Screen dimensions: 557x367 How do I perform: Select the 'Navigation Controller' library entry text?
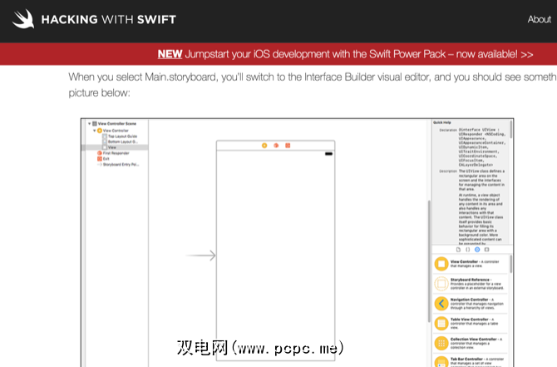[477, 304]
